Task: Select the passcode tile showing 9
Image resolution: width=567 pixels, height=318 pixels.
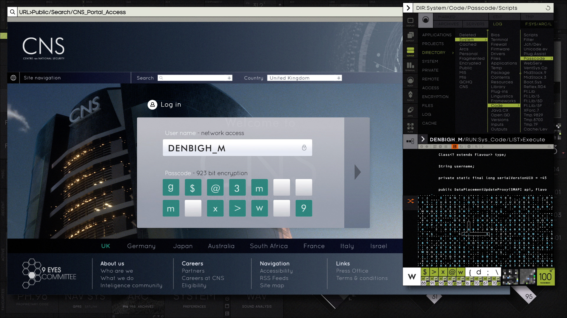Action: coord(304,208)
